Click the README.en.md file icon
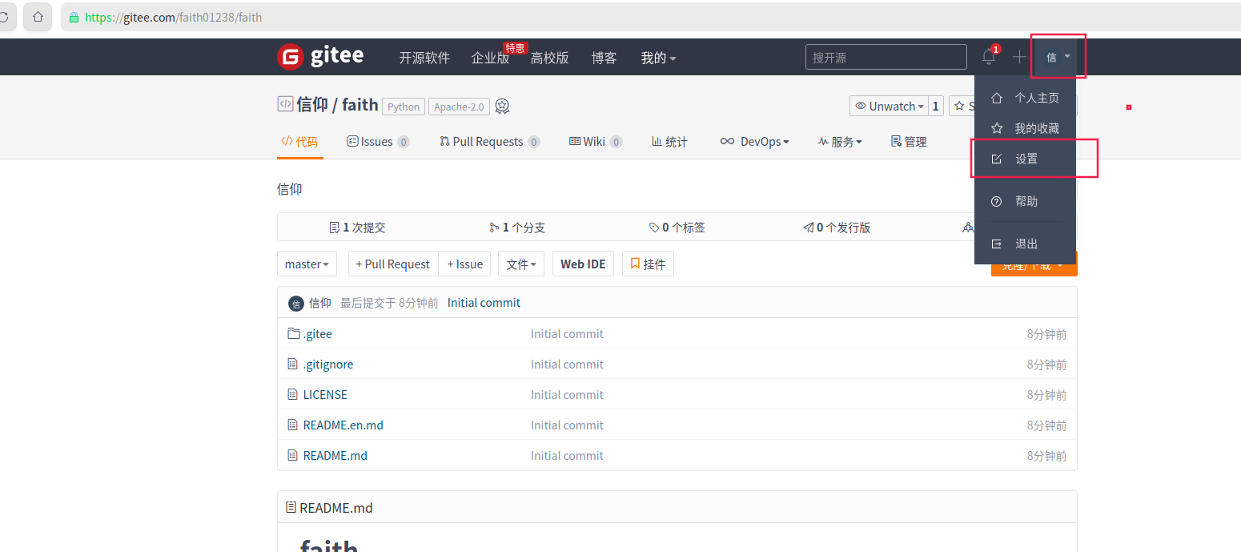This screenshot has width=1241, height=552. click(x=293, y=425)
